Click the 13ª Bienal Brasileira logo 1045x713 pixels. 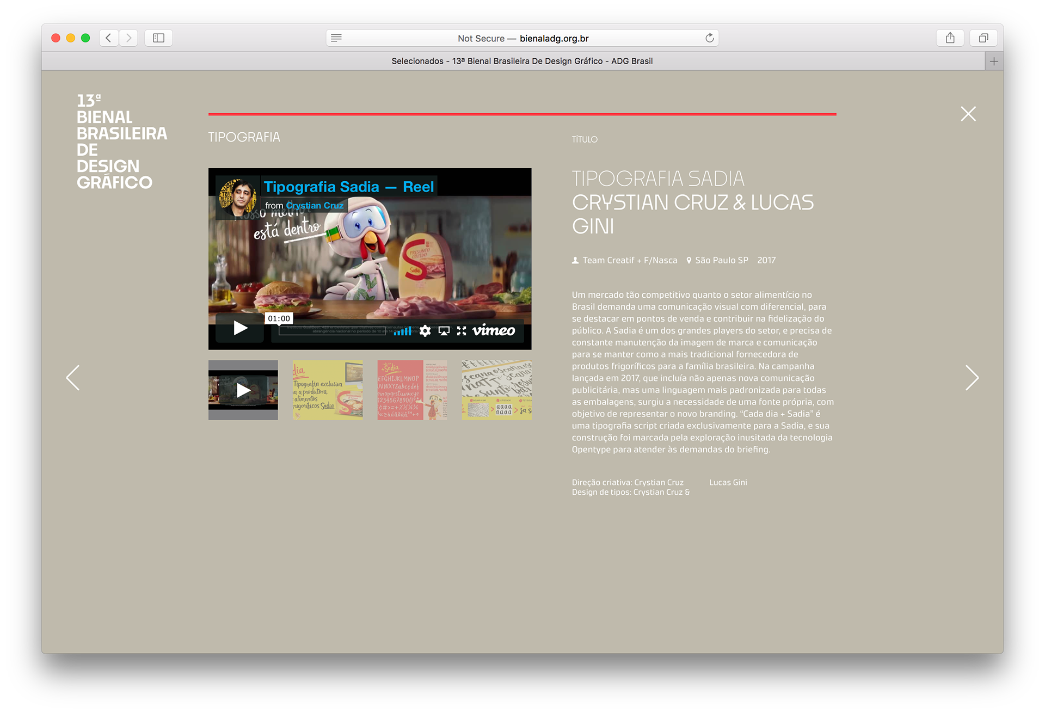(x=121, y=142)
